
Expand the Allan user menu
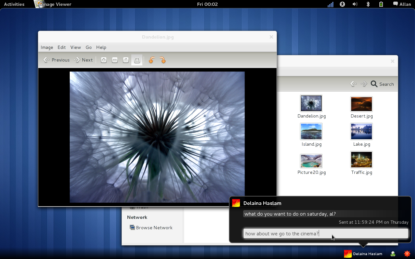tap(402, 4)
